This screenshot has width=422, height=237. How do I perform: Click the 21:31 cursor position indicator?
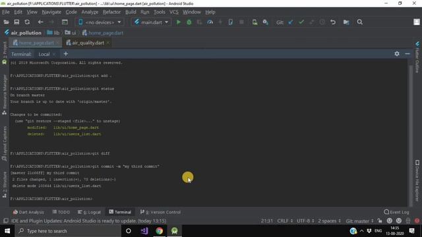pos(266,221)
